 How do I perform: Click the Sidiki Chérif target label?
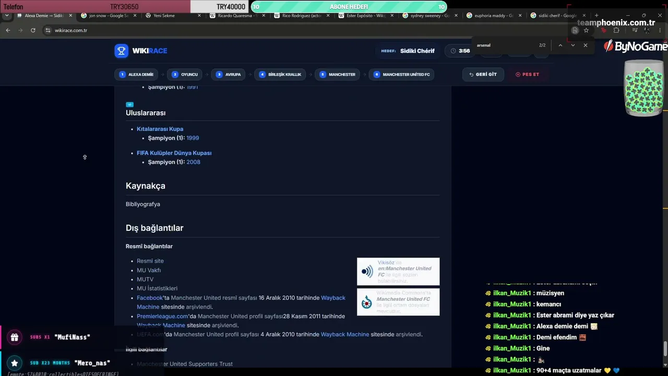[x=417, y=51]
